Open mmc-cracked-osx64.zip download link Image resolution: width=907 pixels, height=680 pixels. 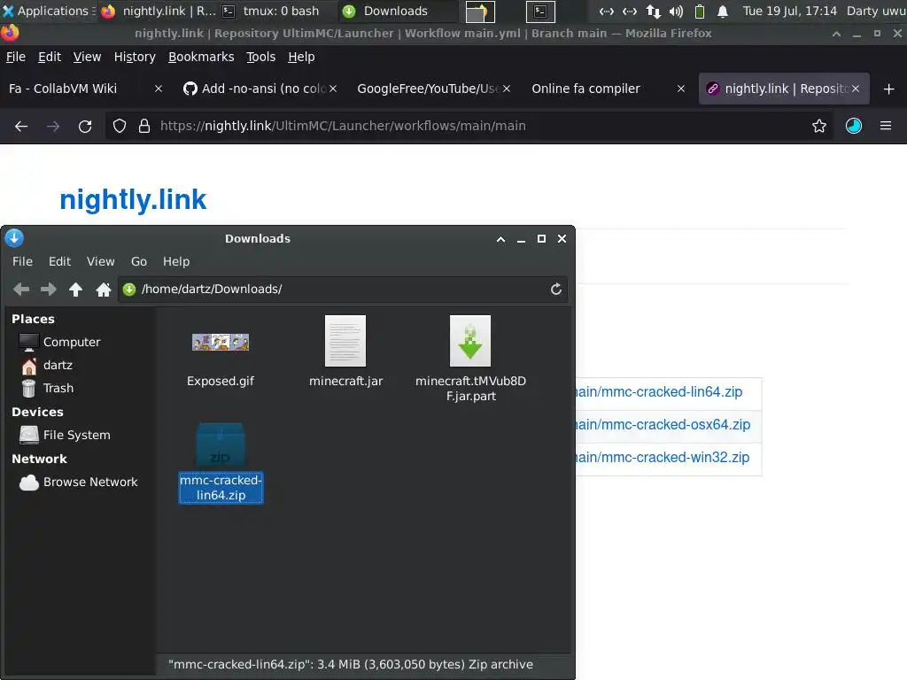[x=663, y=424]
